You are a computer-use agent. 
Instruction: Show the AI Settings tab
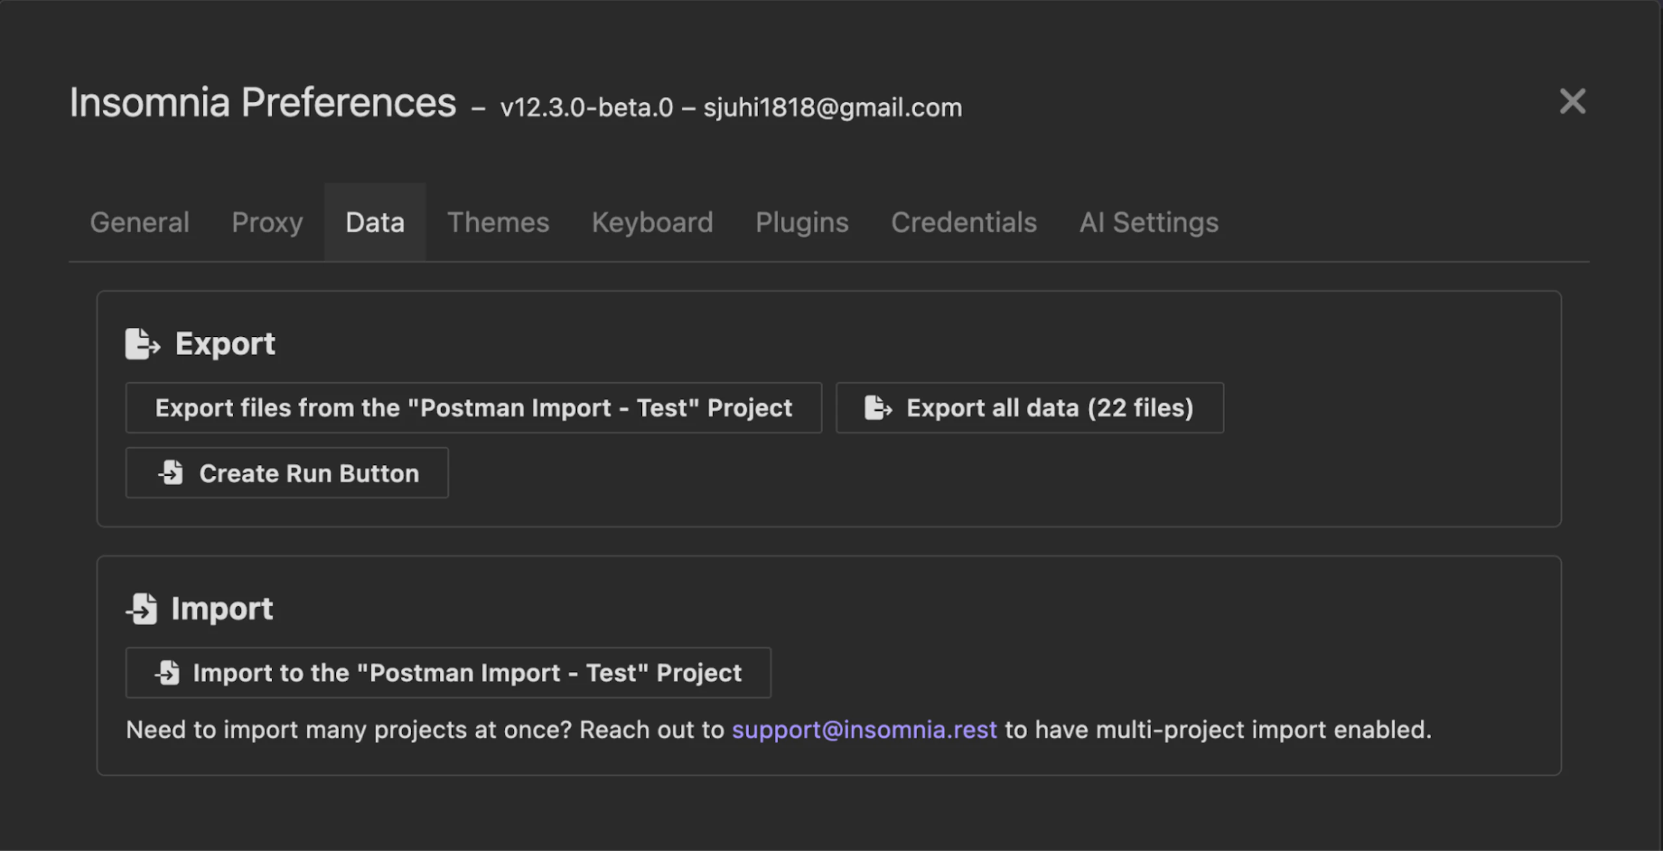[x=1149, y=223]
